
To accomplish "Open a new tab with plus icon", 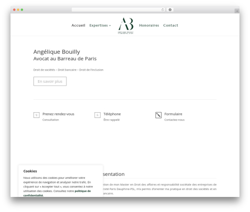I will 237,11.
